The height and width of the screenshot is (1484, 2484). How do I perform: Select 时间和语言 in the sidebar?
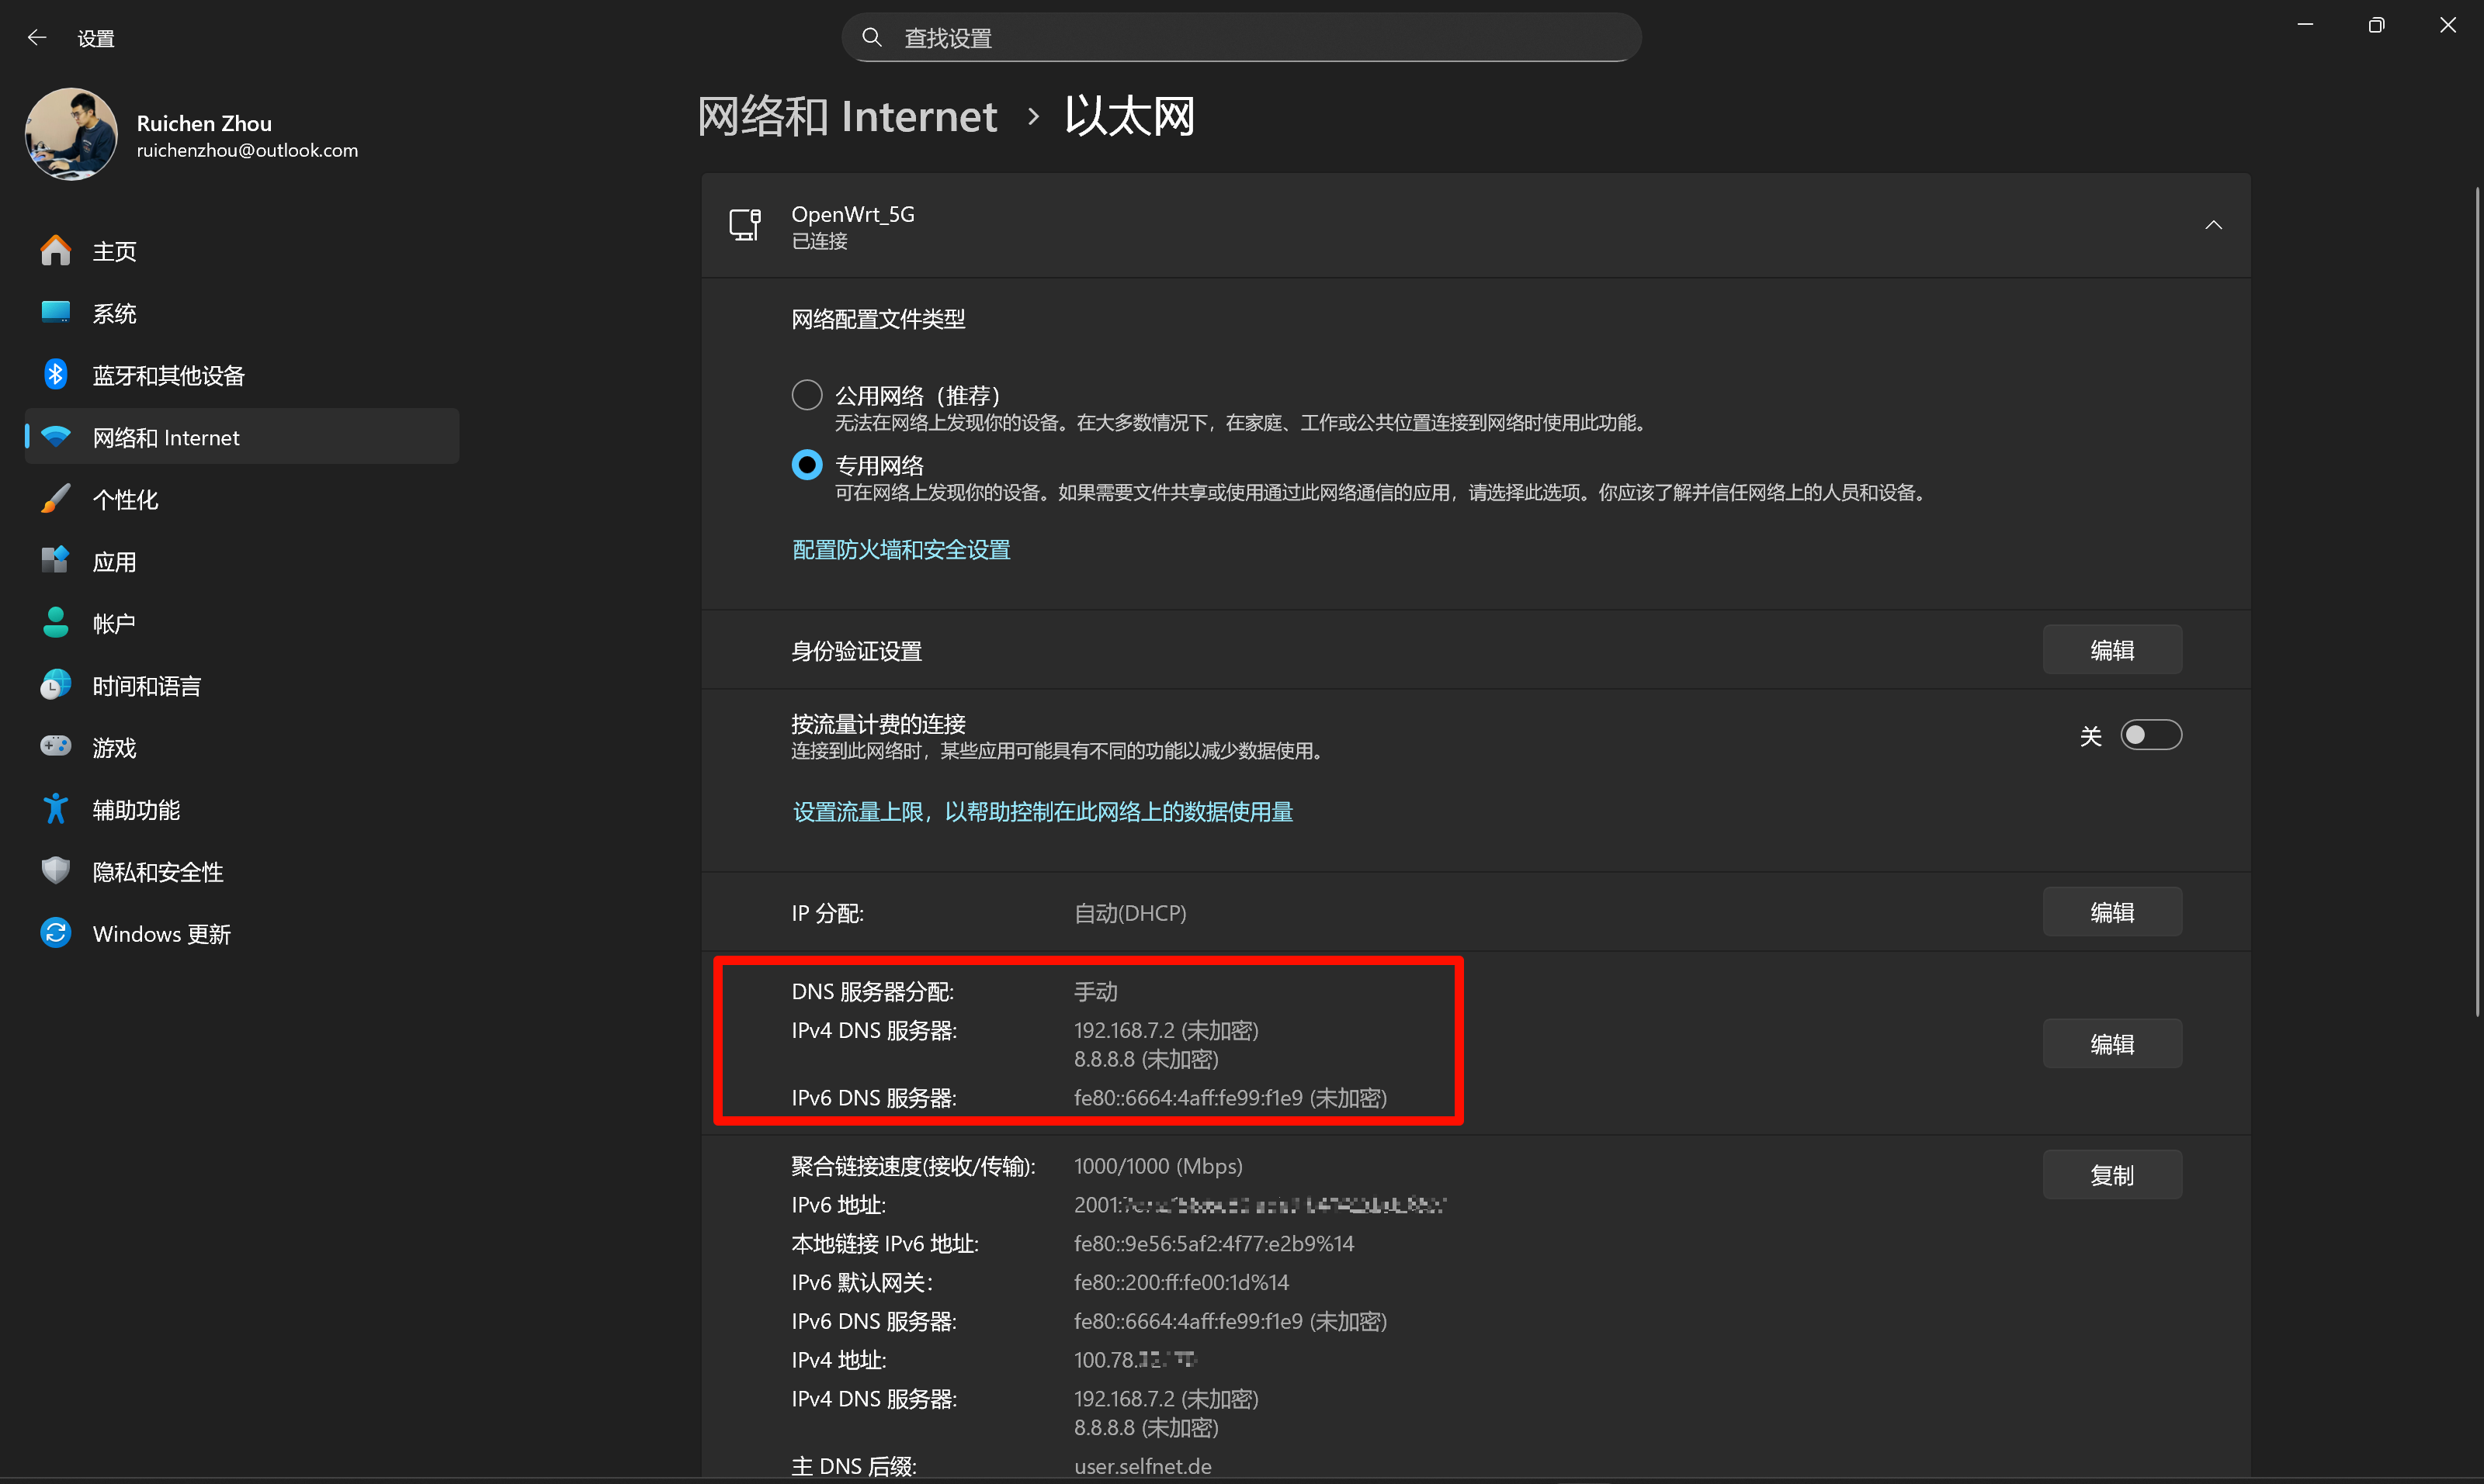coord(145,685)
